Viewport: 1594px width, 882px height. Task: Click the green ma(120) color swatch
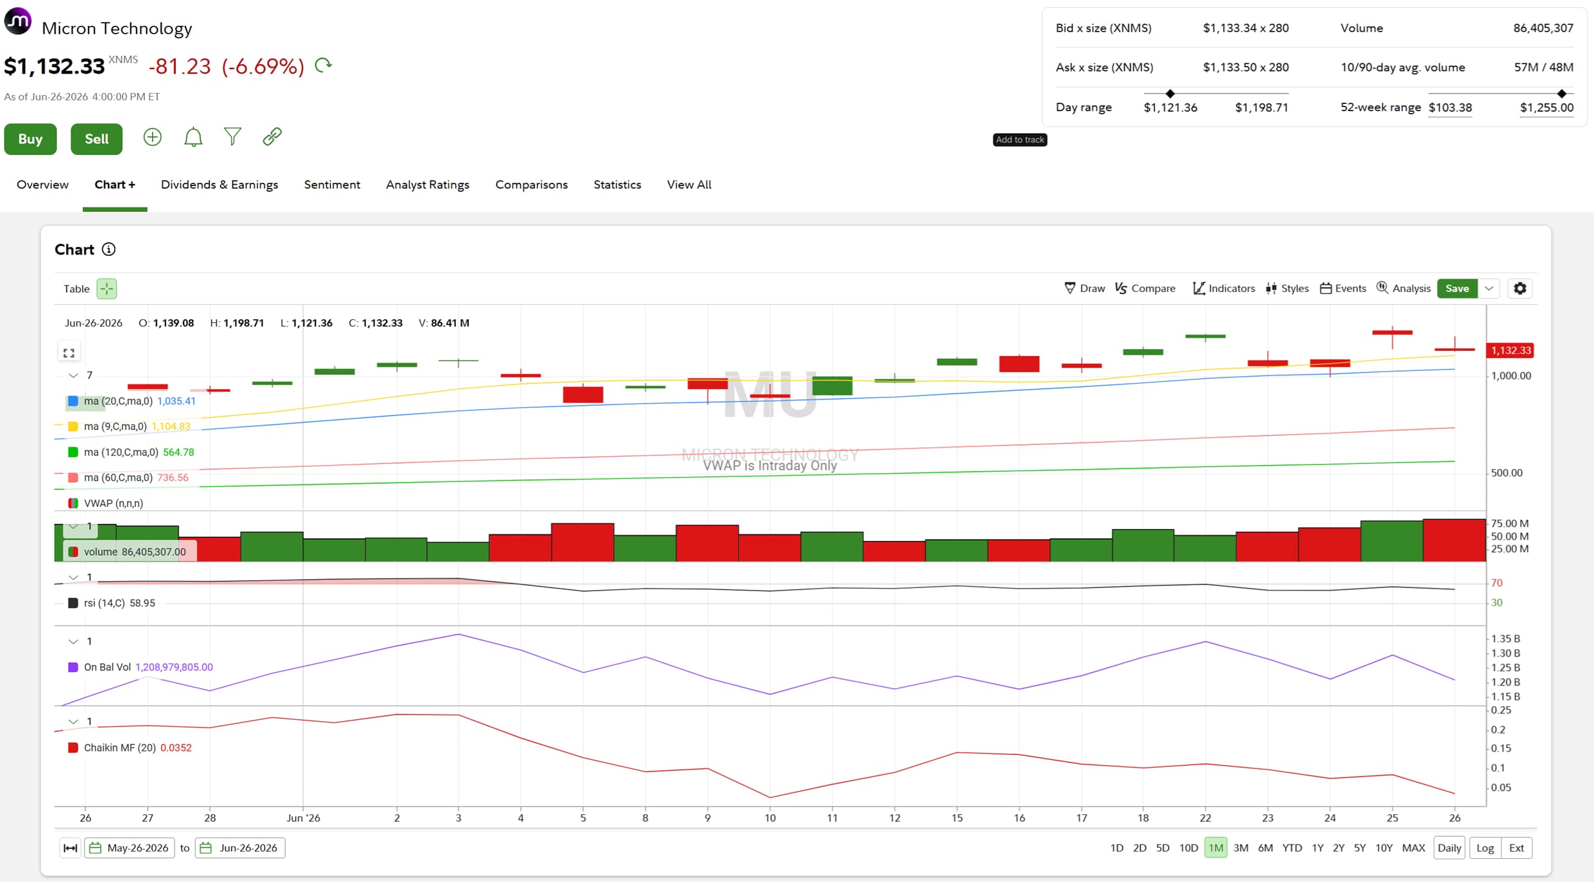point(73,452)
